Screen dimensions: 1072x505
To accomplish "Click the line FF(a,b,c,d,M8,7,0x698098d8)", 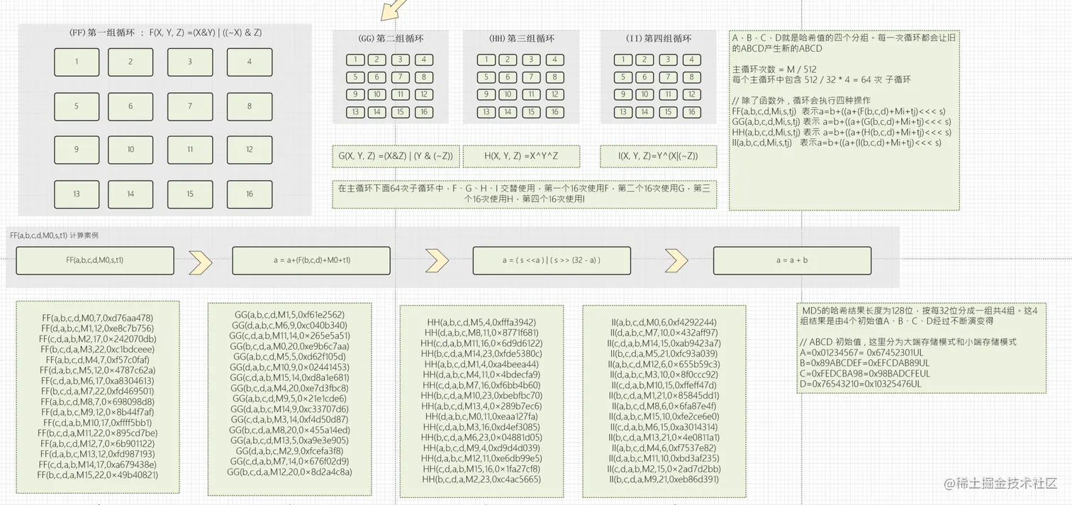I will click(x=98, y=401).
